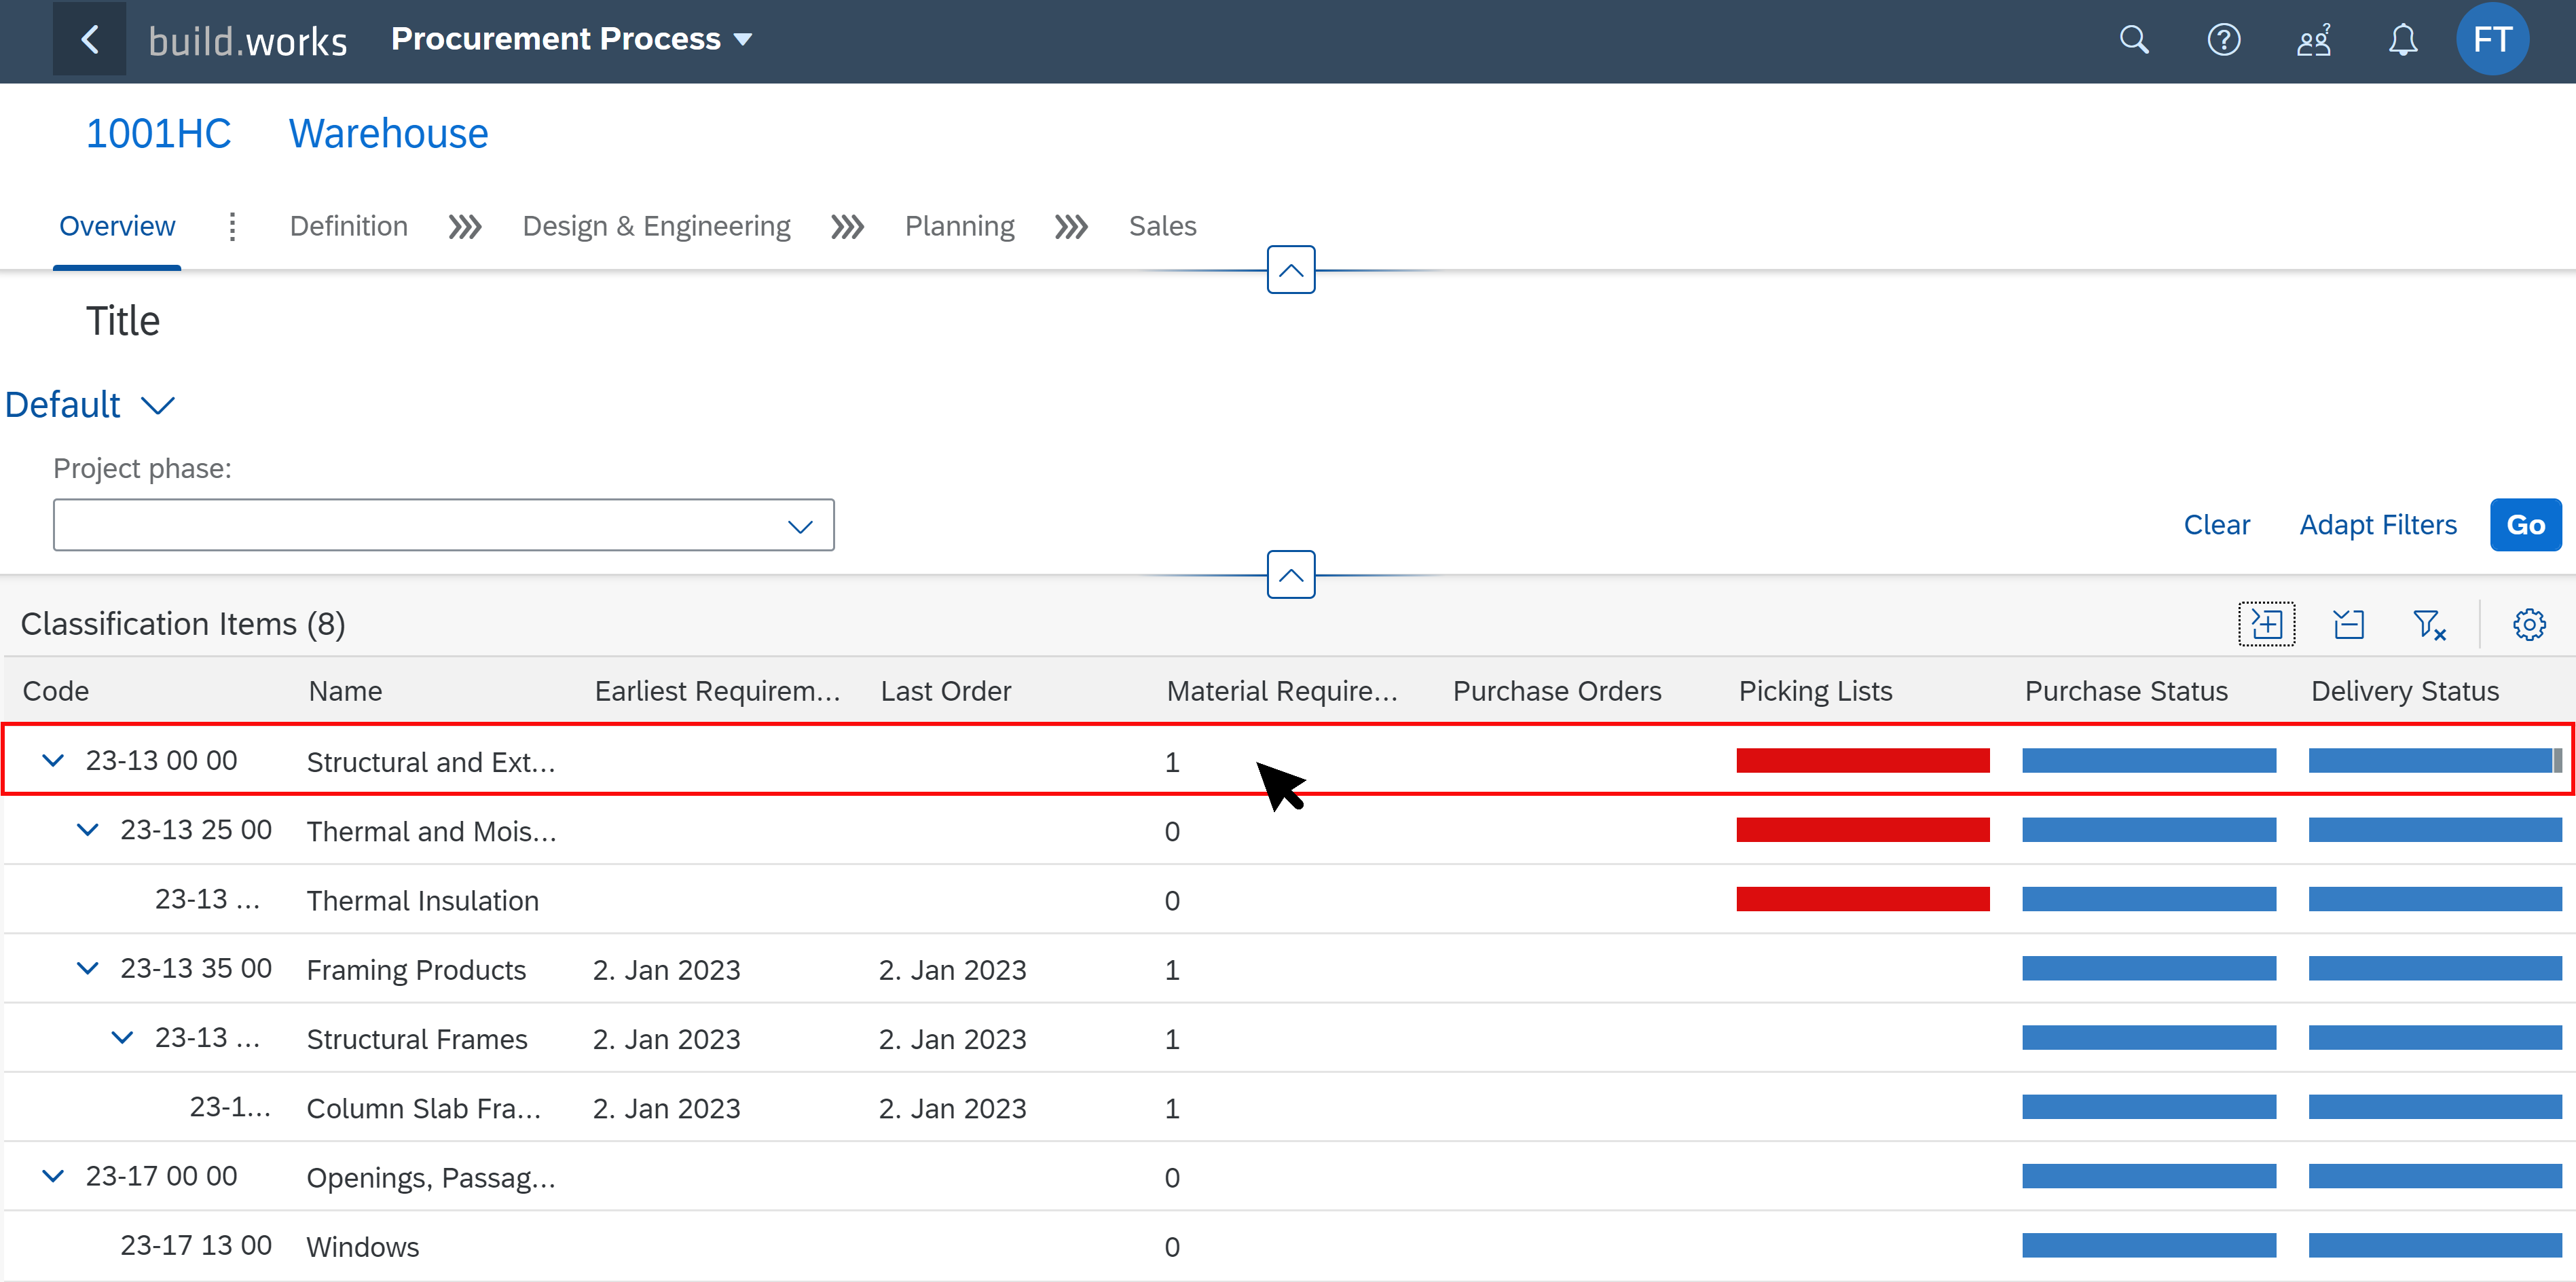Click the Collapse All rows icon
The image size is (2576, 1282).
(2348, 624)
